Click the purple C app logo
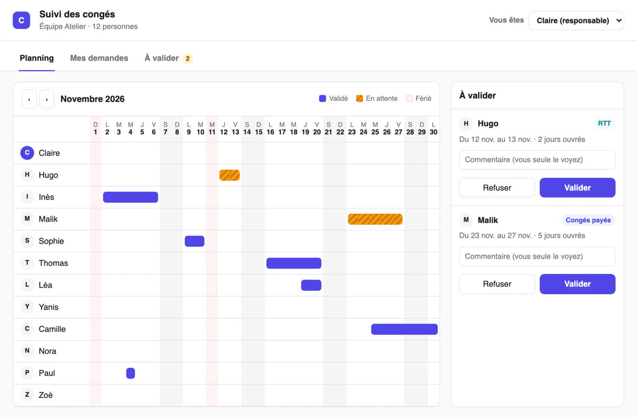The height and width of the screenshot is (417, 637). coord(21,20)
